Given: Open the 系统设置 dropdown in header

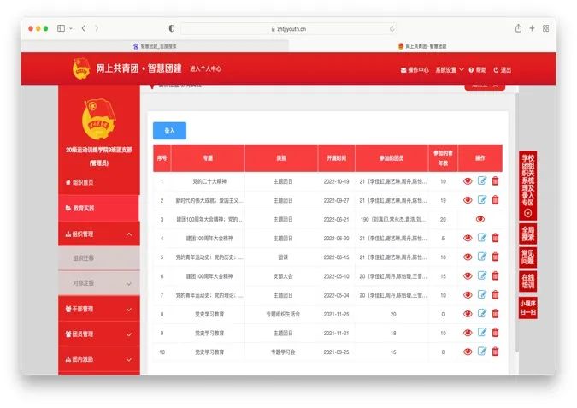Looking at the screenshot, I should click(x=449, y=69).
